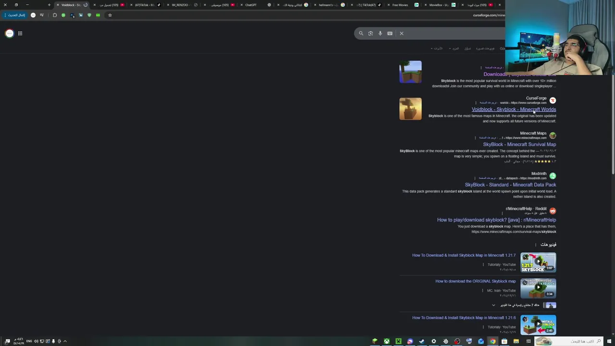The height and width of the screenshot is (346, 615).
Task: Open the more filters dropdown in search filters
Action: 454,49
